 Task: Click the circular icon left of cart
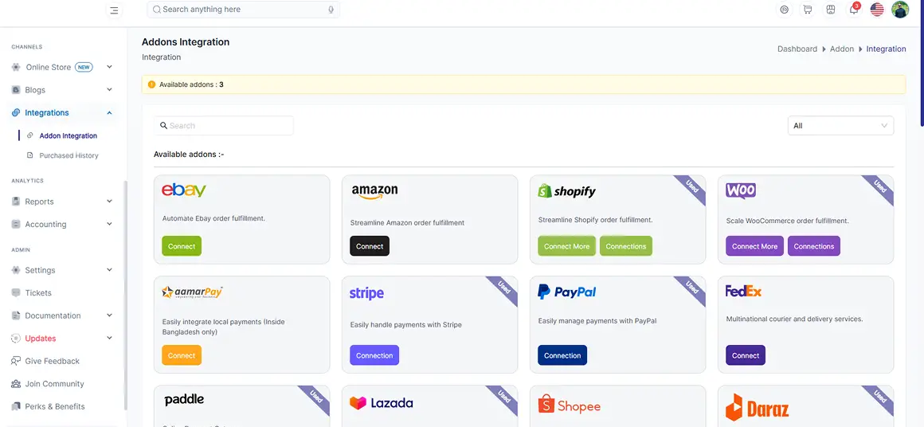click(x=784, y=10)
